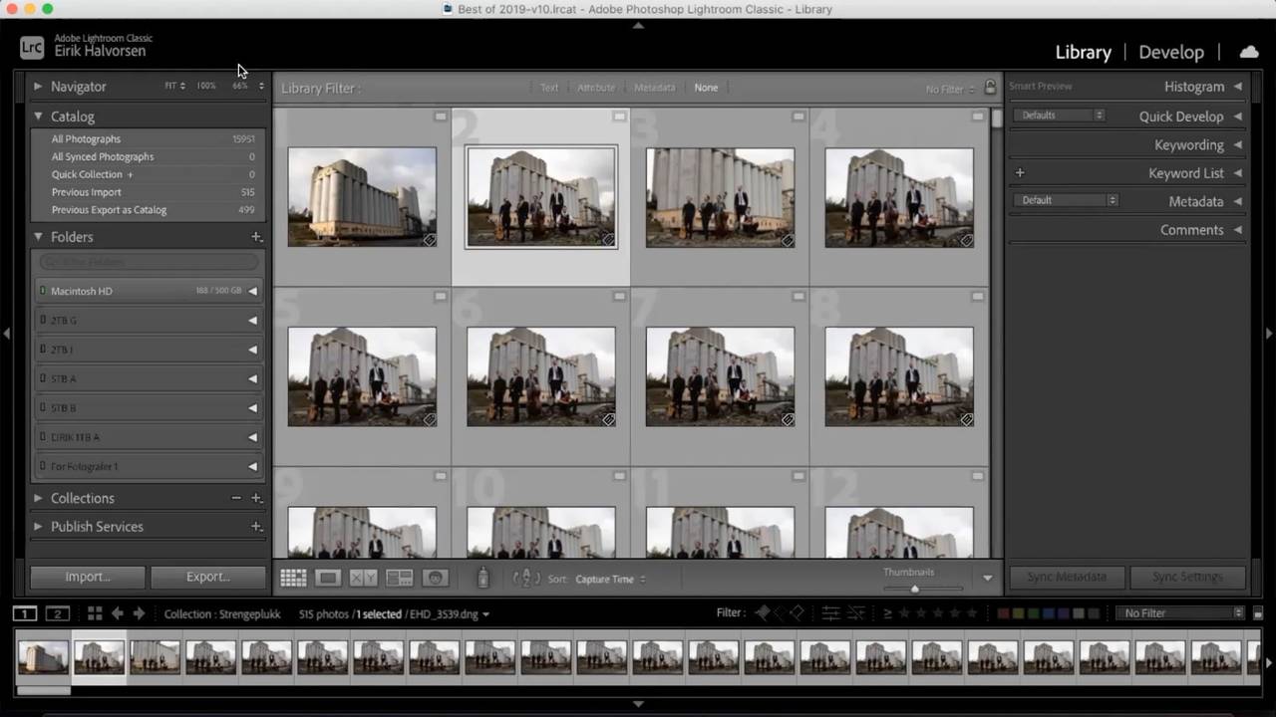Image resolution: width=1276 pixels, height=717 pixels.
Task: Expand the Publish Services panel
Action: tap(38, 527)
